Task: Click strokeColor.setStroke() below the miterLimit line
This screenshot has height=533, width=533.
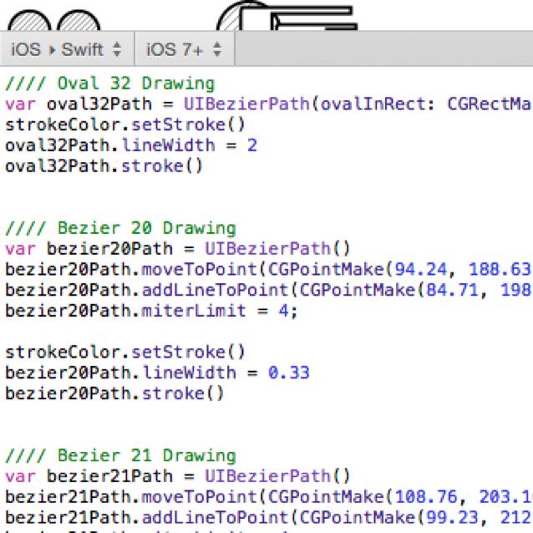Action: coord(125,352)
